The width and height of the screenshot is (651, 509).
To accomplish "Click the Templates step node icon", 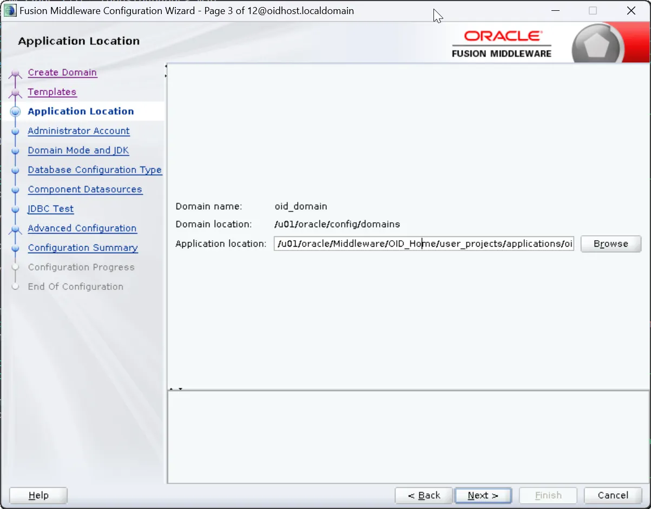I will [15, 94].
